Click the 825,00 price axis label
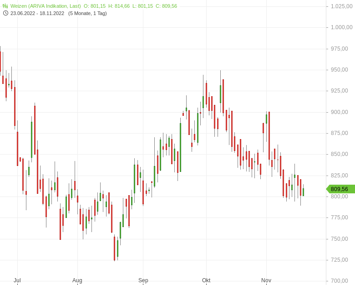The image size is (355, 285). click(340, 176)
